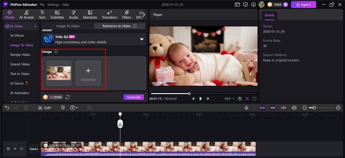
Task: Open the Filters tab
Action: coord(126,15)
